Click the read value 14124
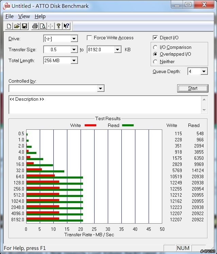The height and width of the screenshot is (254, 217). (198, 170)
